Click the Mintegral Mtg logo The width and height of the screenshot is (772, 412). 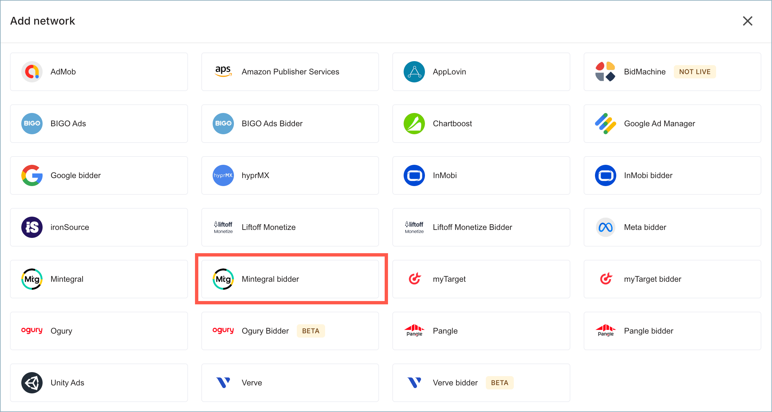tap(32, 279)
